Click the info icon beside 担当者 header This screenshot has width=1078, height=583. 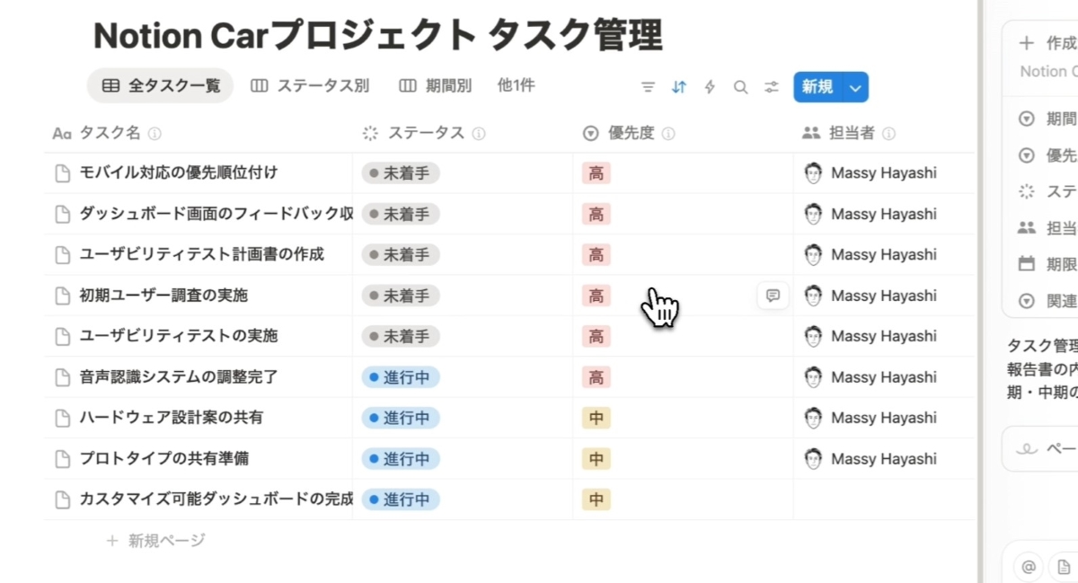point(888,134)
